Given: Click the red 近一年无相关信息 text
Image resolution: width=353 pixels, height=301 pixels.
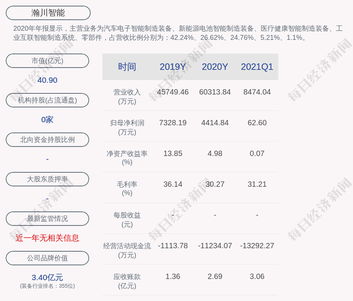Looking at the screenshot, I should 47,238.
